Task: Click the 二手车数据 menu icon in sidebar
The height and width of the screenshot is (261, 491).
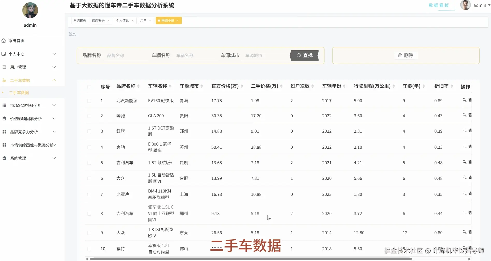Action: coord(4,80)
